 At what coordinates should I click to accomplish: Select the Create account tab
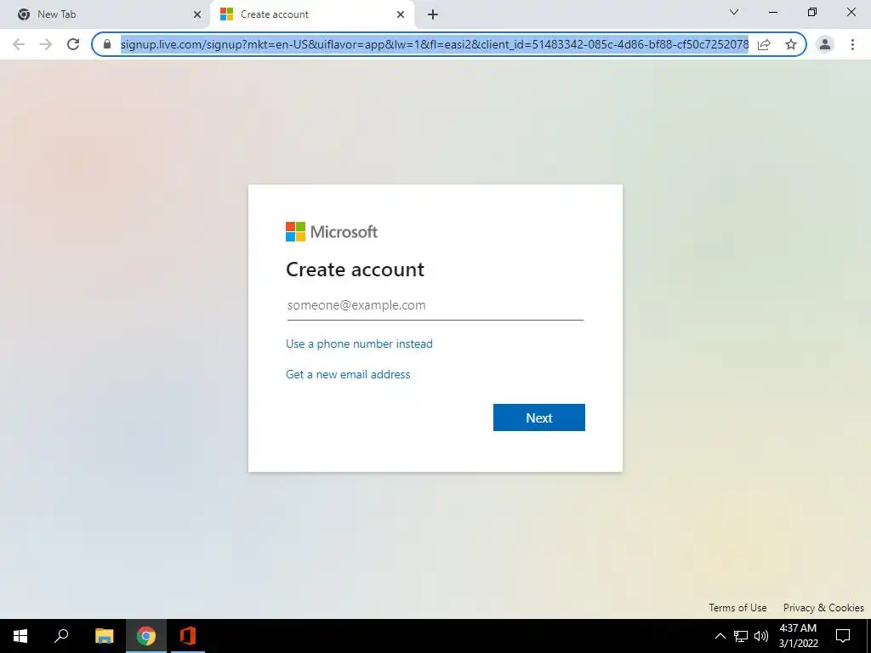(312, 14)
